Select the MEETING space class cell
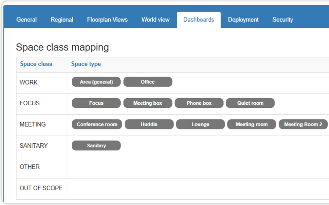Image resolution: width=329 pixels, height=205 pixels. pyautogui.click(x=41, y=125)
